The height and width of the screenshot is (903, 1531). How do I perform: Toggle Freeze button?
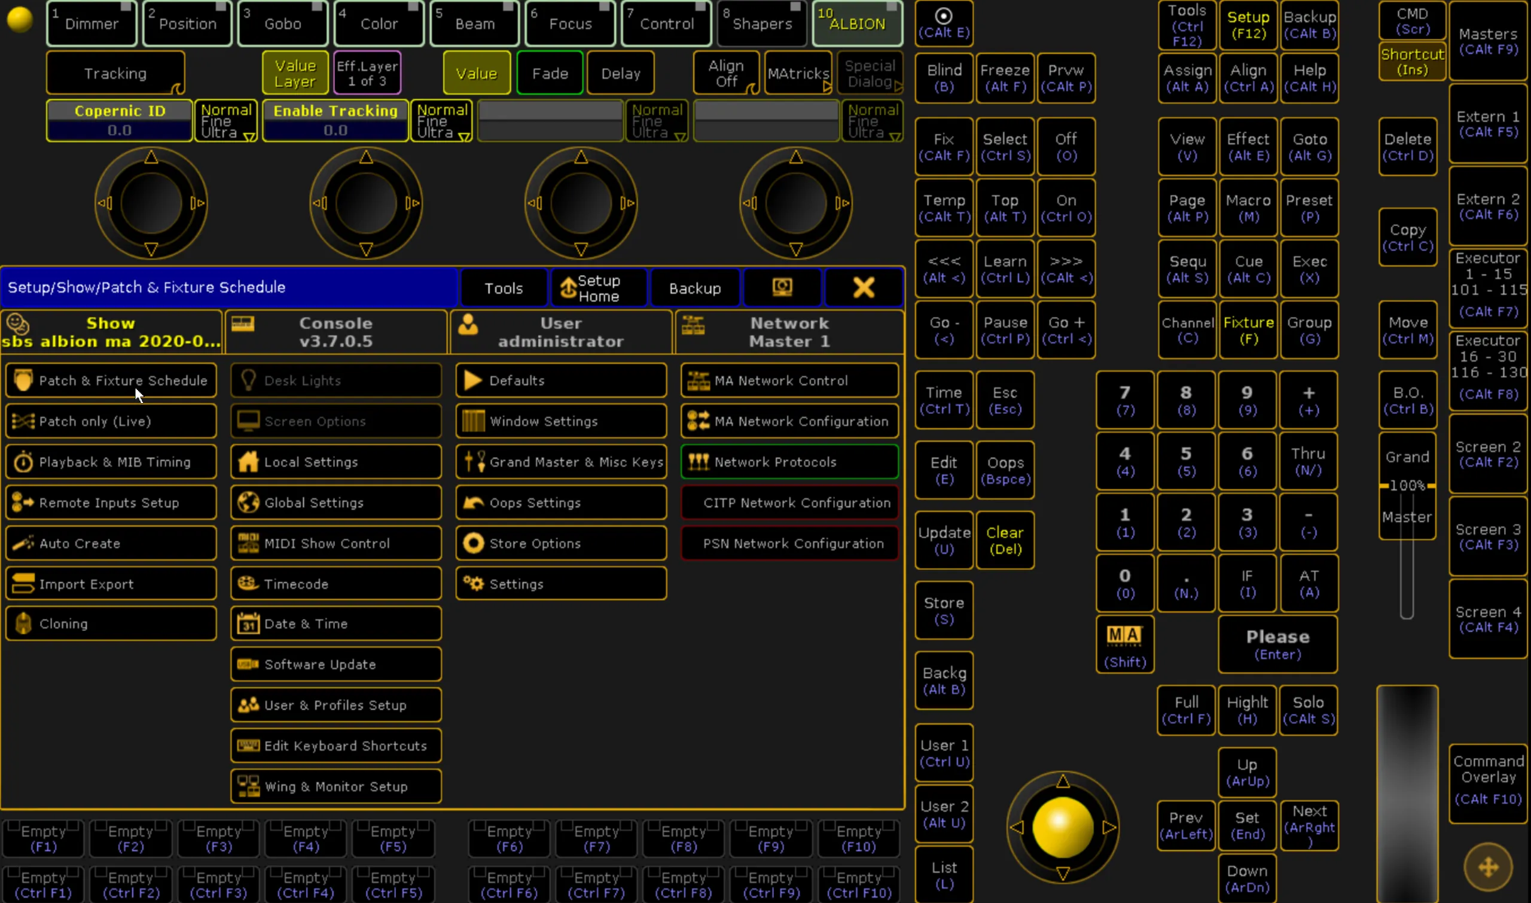click(1005, 78)
